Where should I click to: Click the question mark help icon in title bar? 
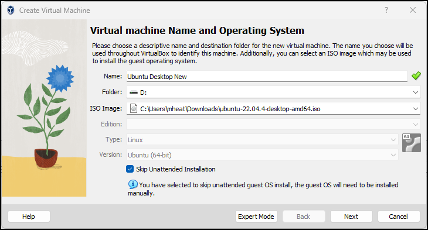pyautogui.click(x=386, y=10)
